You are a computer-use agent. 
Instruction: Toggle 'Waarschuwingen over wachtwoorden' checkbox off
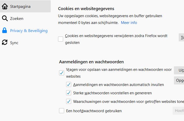[x=69, y=101]
